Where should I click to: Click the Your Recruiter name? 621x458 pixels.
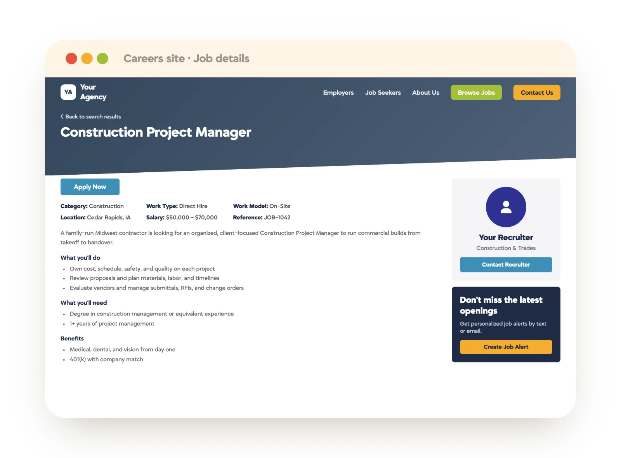point(506,238)
